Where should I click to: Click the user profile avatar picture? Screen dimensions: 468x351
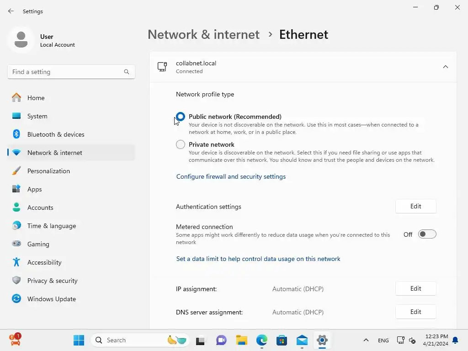tap(21, 40)
